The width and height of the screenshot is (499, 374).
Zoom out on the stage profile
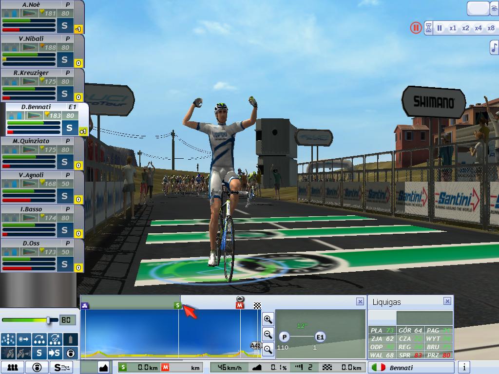(x=268, y=334)
